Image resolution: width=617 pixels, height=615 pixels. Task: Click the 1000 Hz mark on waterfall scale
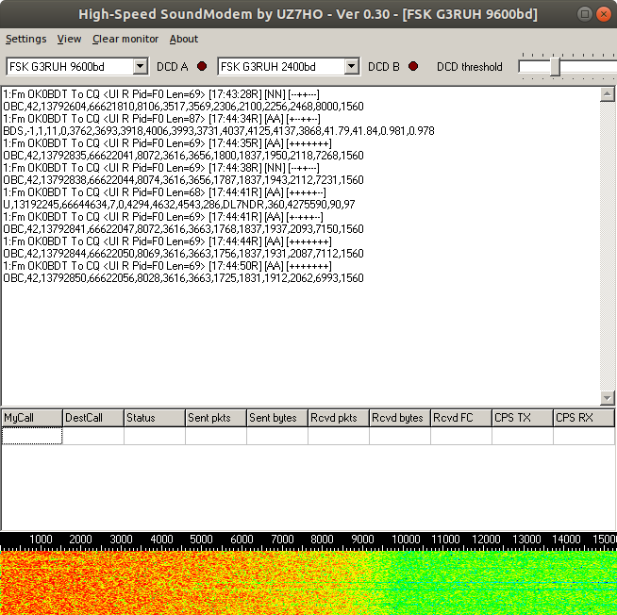tap(41, 539)
